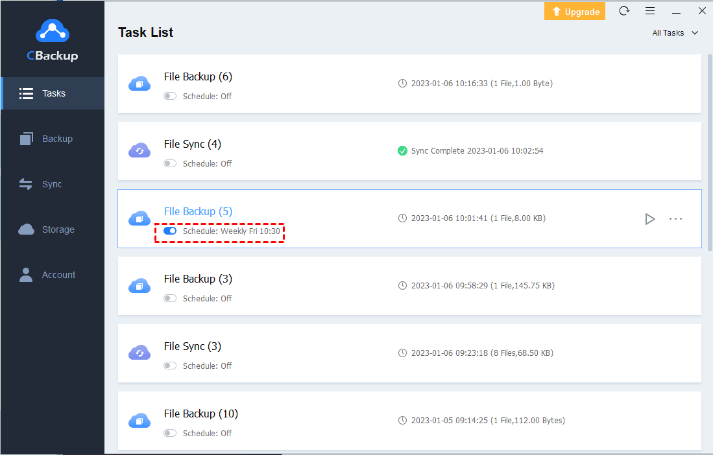713x455 pixels.
Task: Click '2023-01-06 09:23:18 (8 Files,68.50 KB)' text
Action: point(483,353)
